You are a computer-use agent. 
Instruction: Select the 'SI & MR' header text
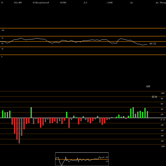[18, 3]
